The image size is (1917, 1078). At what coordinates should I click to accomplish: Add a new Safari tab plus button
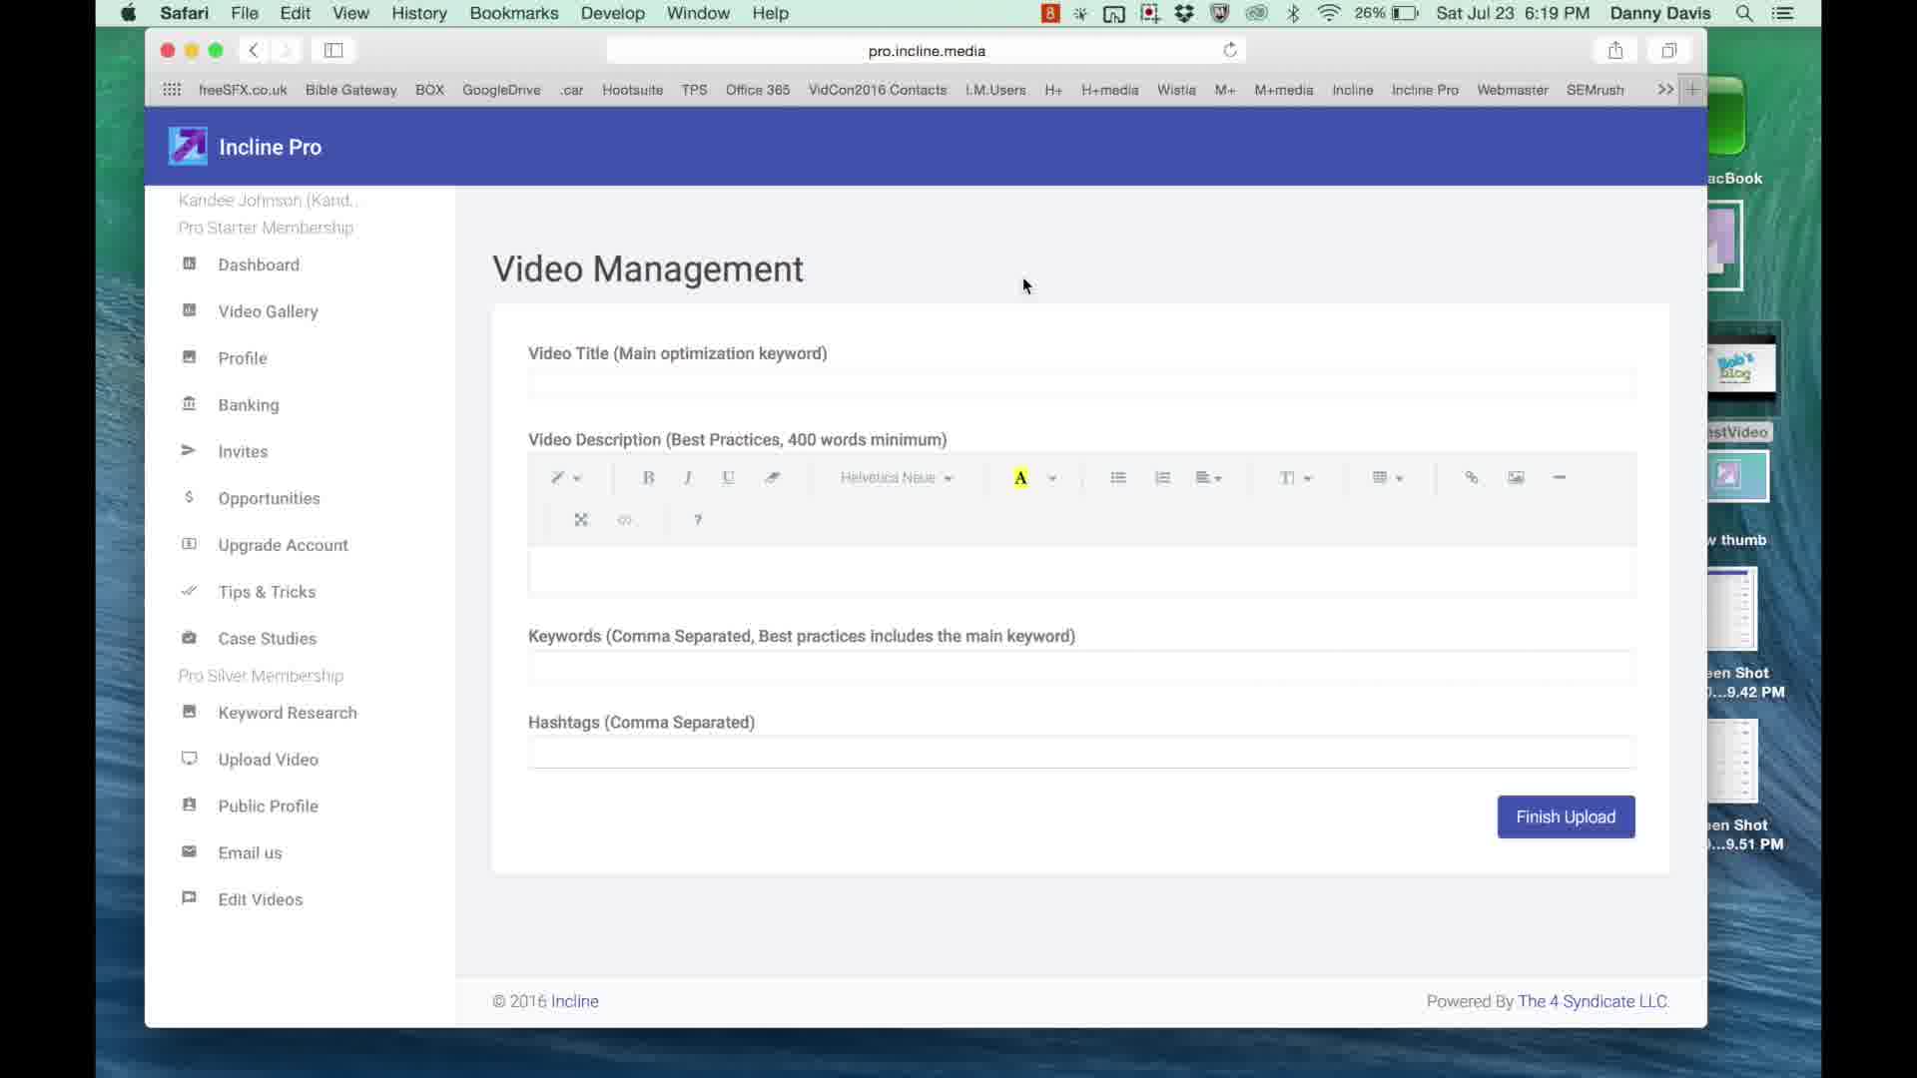click(1692, 90)
